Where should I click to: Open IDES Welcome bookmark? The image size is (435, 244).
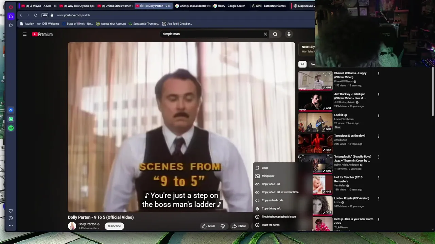click(48, 24)
